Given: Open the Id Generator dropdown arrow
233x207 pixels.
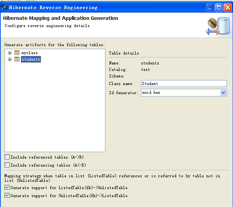Looking at the screenshot, I should click(x=223, y=93).
